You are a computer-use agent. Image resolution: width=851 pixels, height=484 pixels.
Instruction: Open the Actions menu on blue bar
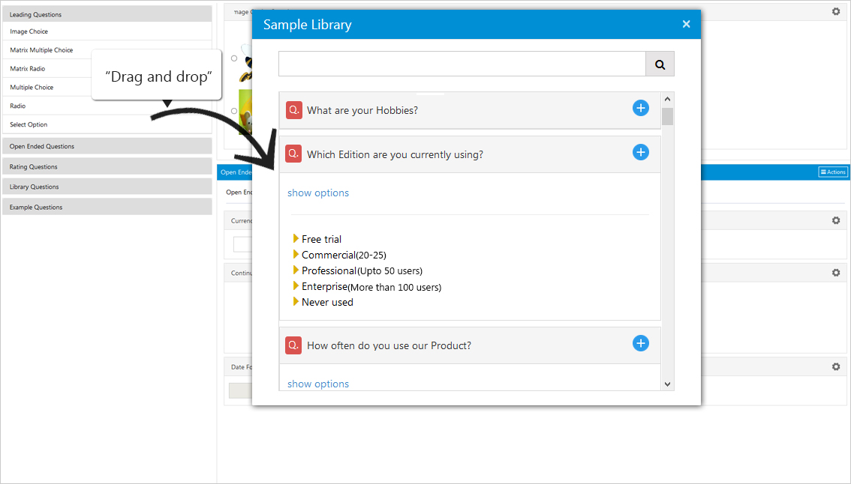click(832, 172)
